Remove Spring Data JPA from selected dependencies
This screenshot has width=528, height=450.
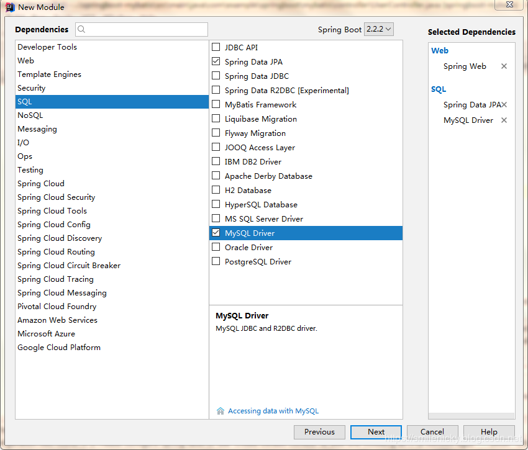tap(504, 105)
